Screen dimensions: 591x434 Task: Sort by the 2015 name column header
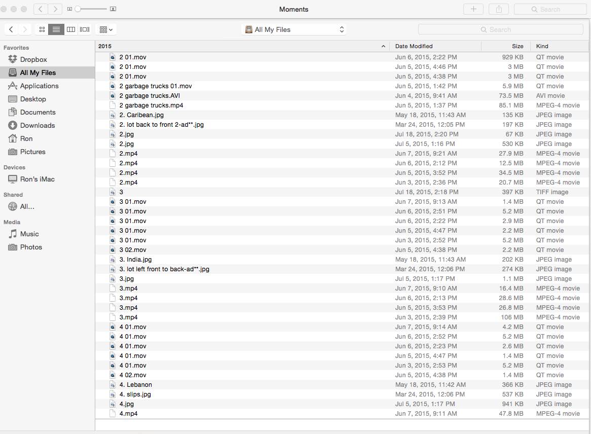[x=242, y=46]
